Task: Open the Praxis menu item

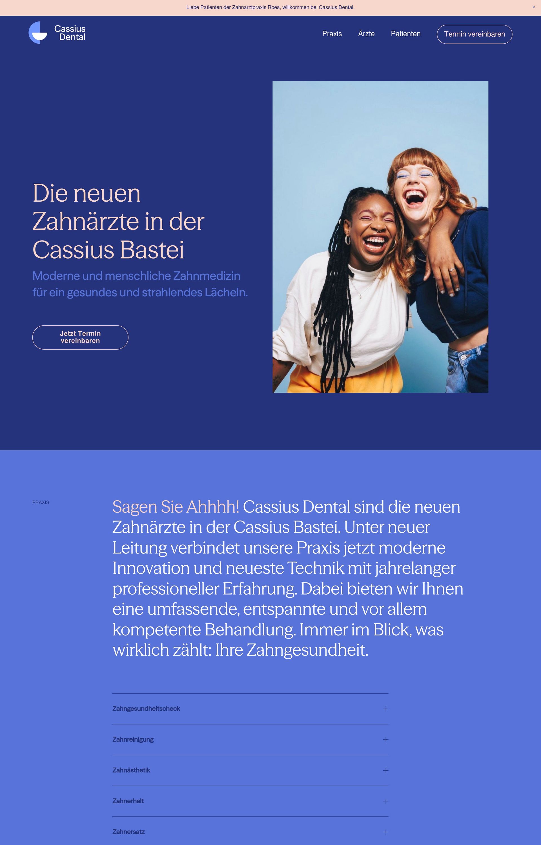Action: pyautogui.click(x=332, y=34)
